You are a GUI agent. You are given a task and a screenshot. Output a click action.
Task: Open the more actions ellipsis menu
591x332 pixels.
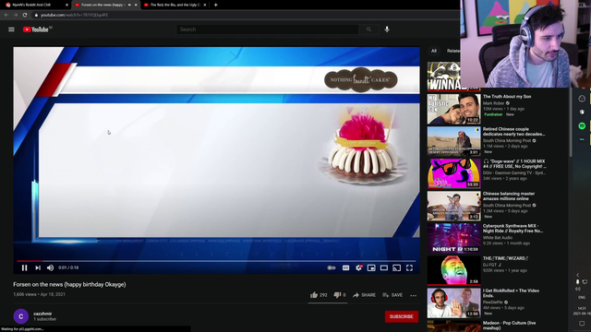coord(414,295)
